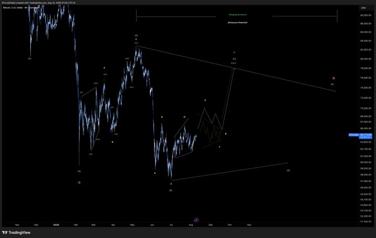Click the 60,500.00 price axis label
Viewport: 376px width, 238px height.
366,162
